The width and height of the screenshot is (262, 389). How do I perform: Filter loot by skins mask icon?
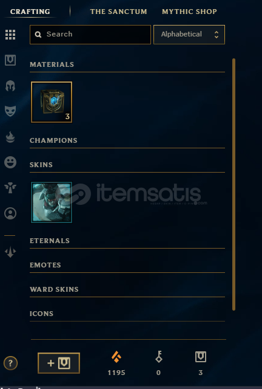tap(10, 111)
